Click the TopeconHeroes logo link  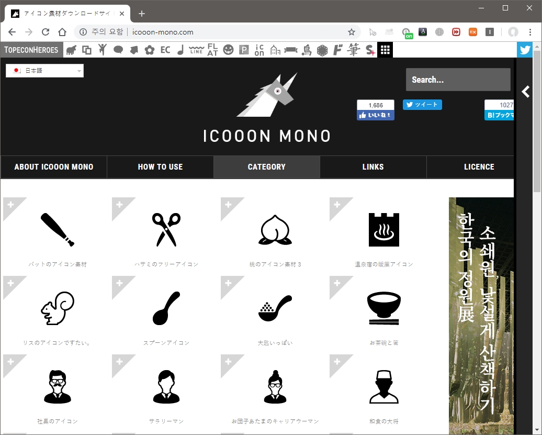pyautogui.click(x=31, y=50)
